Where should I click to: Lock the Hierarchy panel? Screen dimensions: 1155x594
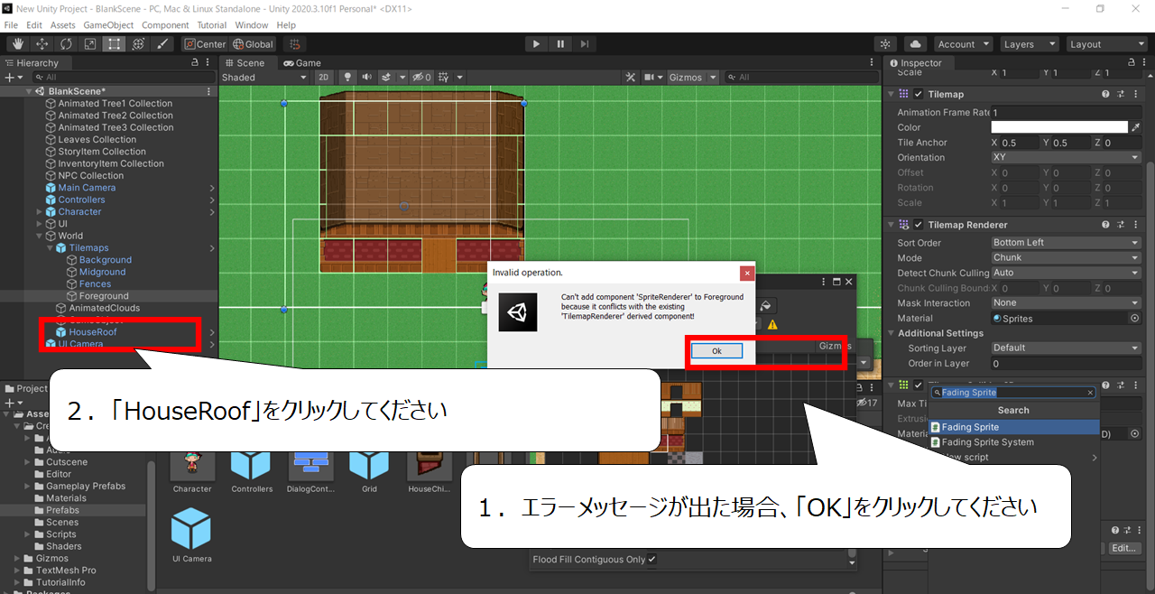195,63
